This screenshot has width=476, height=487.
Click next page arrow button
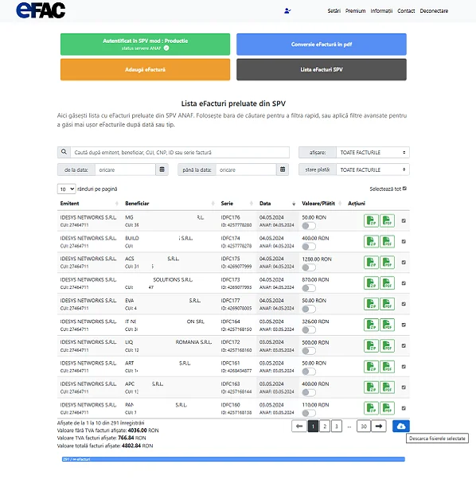378,427
